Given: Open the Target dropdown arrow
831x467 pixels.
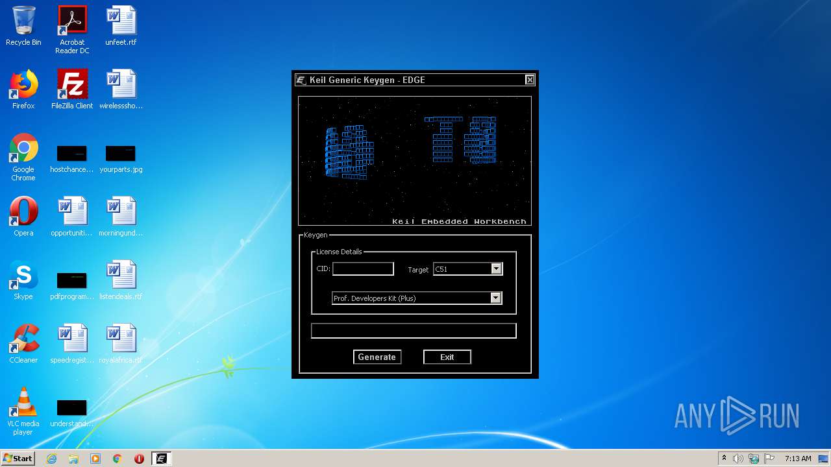Looking at the screenshot, I should 496,269.
